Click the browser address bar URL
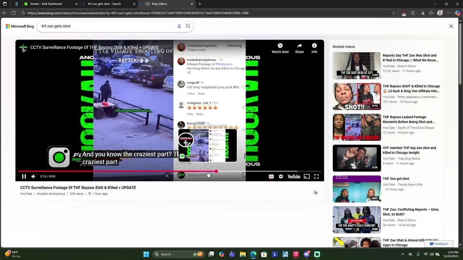The width and height of the screenshot is (463, 260). click(x=138, y=13)
